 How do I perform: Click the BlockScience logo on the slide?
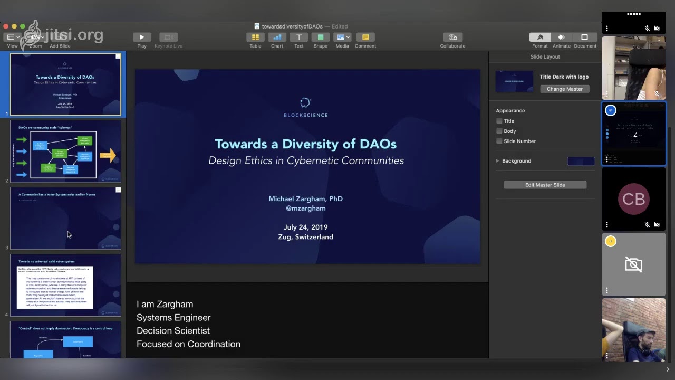305,107
